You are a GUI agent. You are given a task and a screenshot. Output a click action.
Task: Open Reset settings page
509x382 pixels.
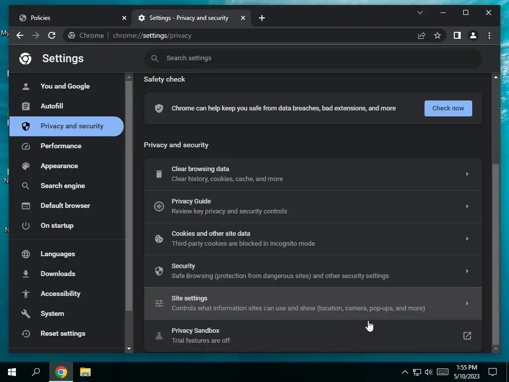tap(67, 333)
